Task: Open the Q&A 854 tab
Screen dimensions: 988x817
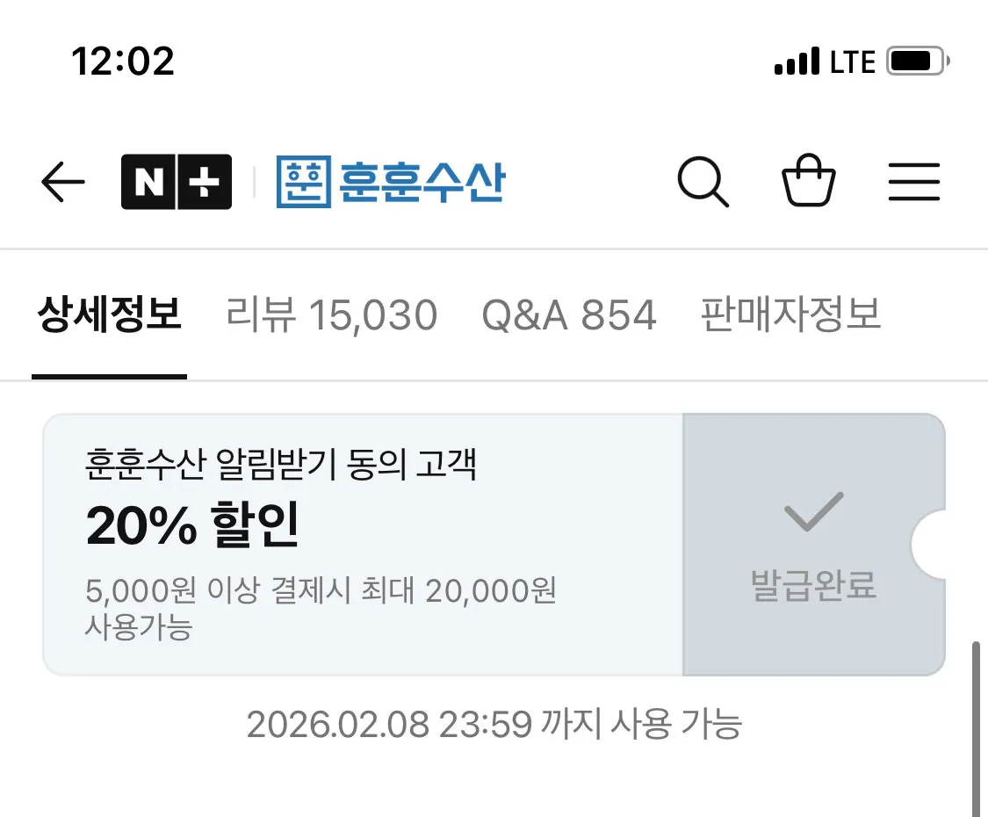Action: pos(569,315)
